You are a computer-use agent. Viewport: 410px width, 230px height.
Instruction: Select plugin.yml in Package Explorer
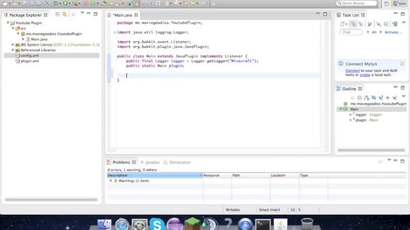coord(30,61)
